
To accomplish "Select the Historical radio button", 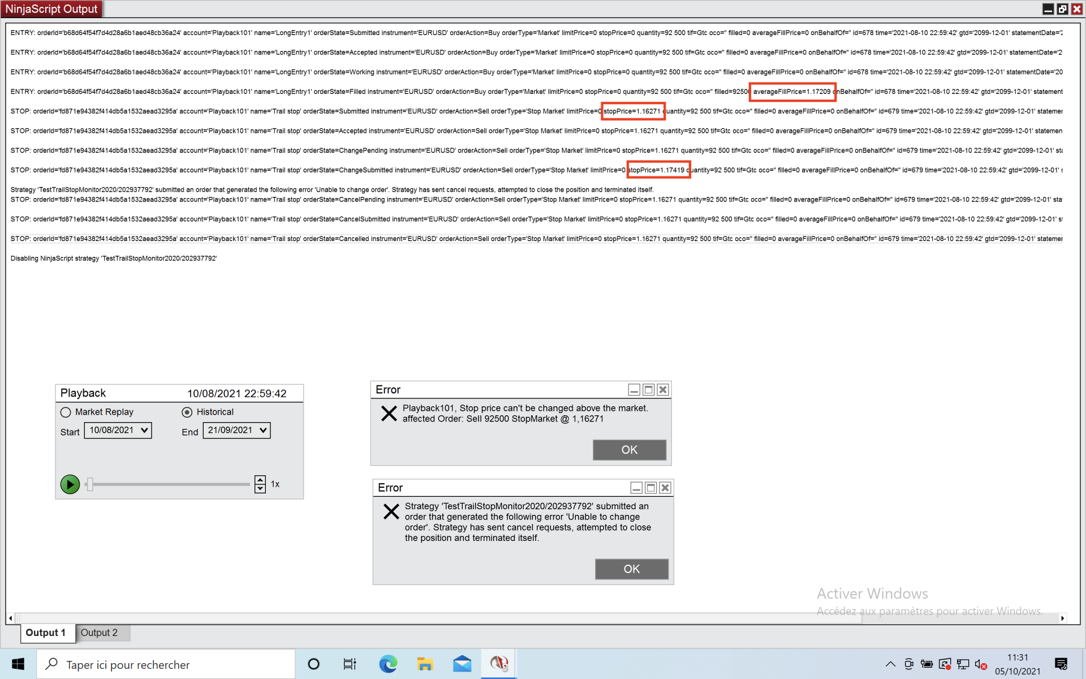I will click(187, 412).
